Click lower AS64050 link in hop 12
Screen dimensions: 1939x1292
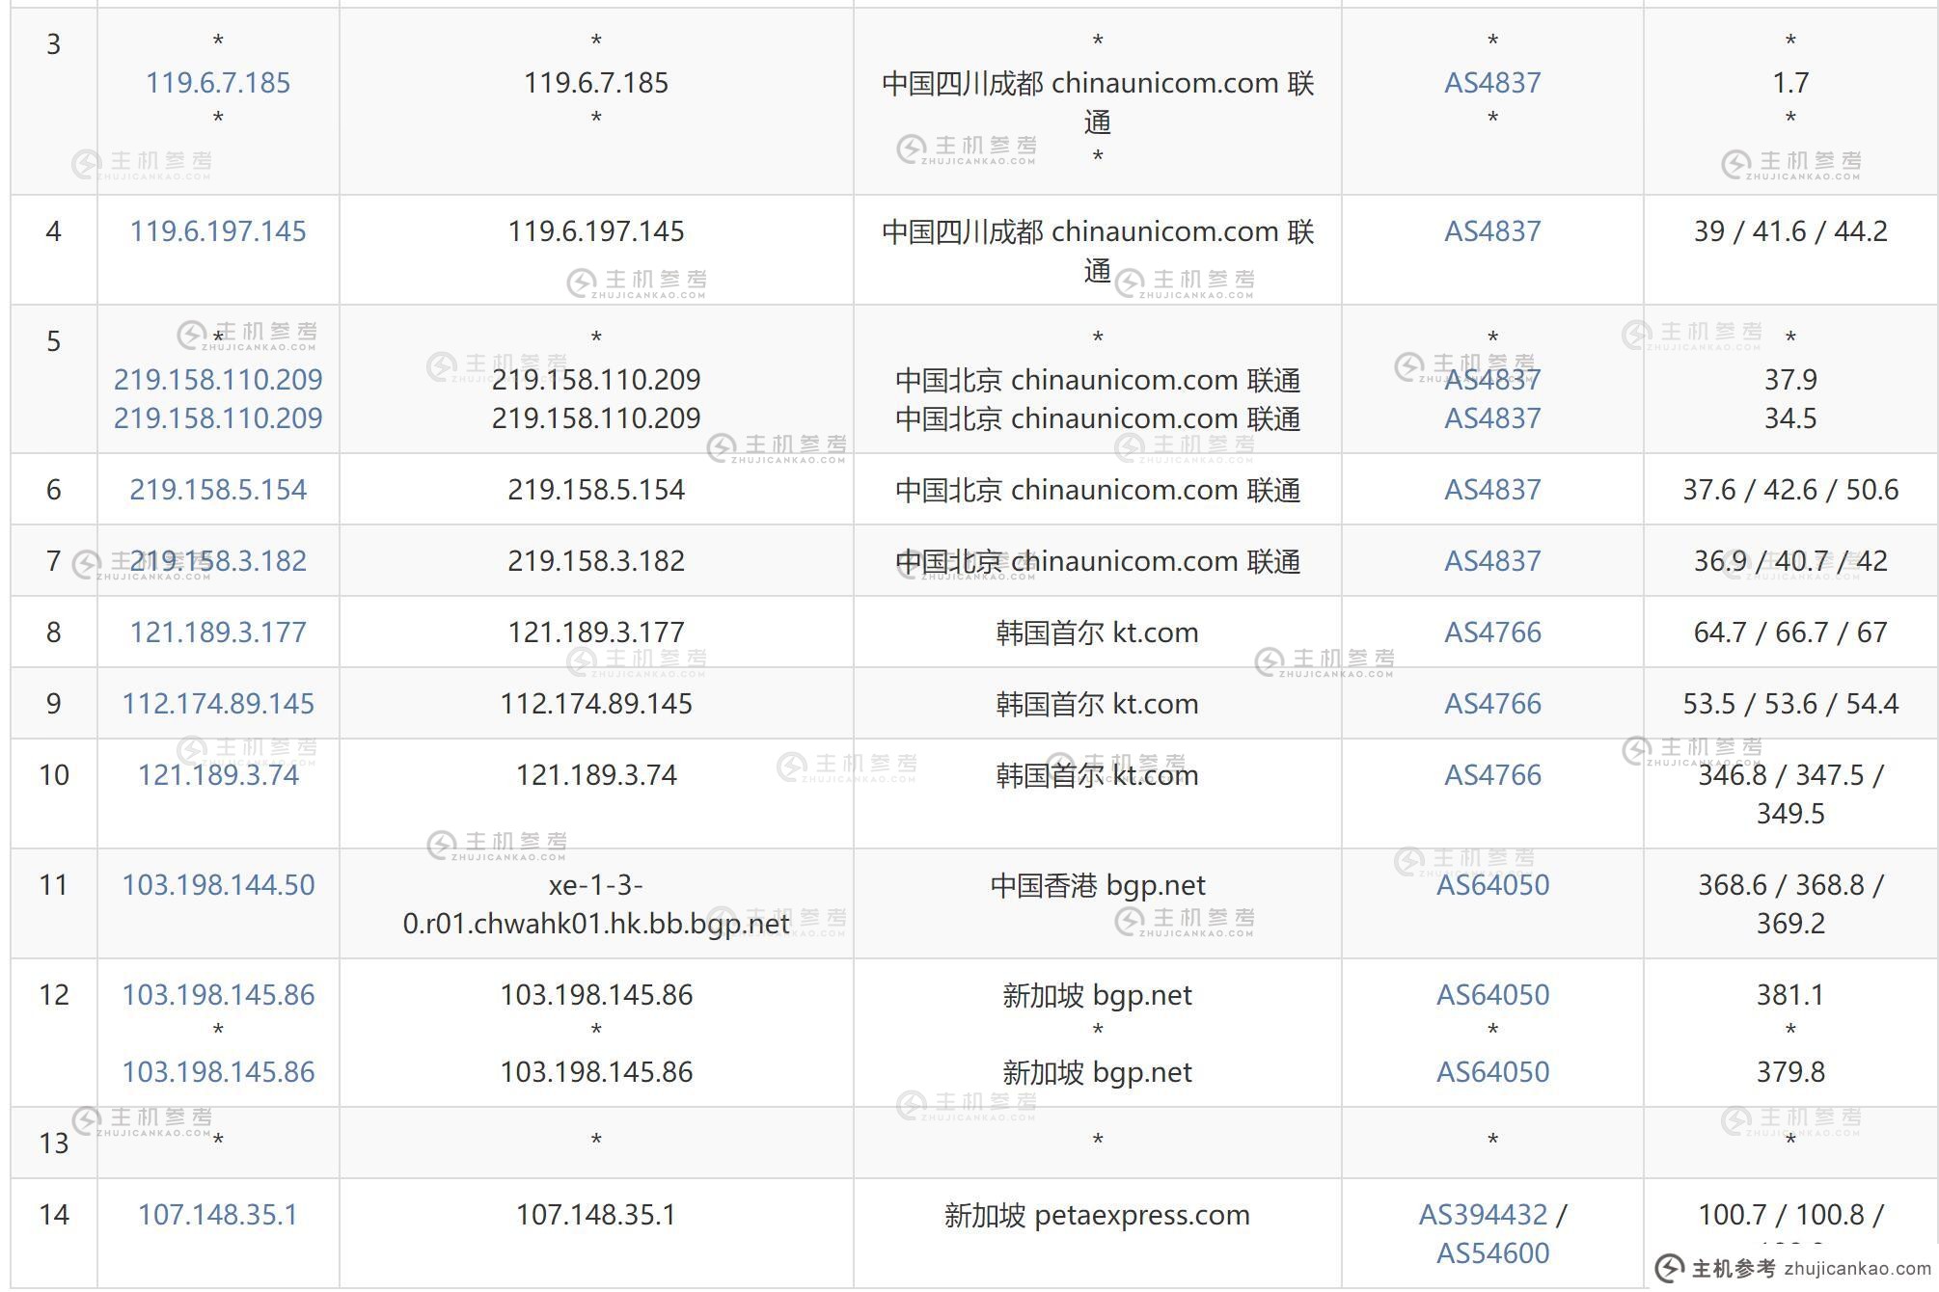click(x=1492, y=1072)
